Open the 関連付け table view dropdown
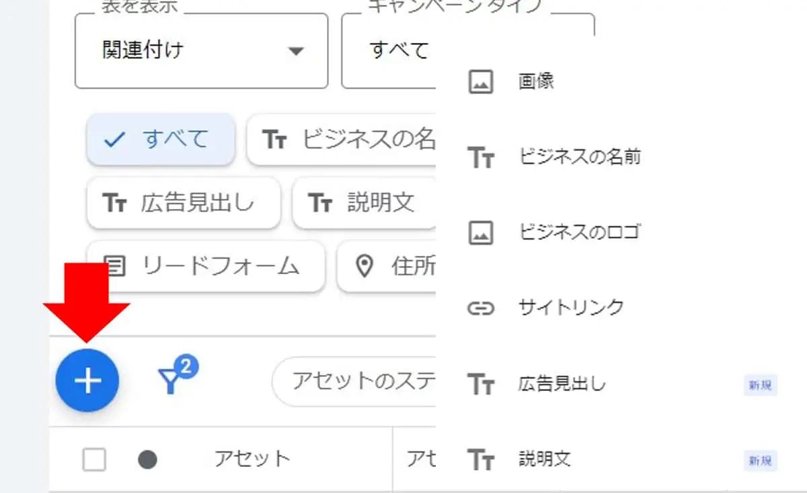 pyautogui.click(x=201, y=50)
